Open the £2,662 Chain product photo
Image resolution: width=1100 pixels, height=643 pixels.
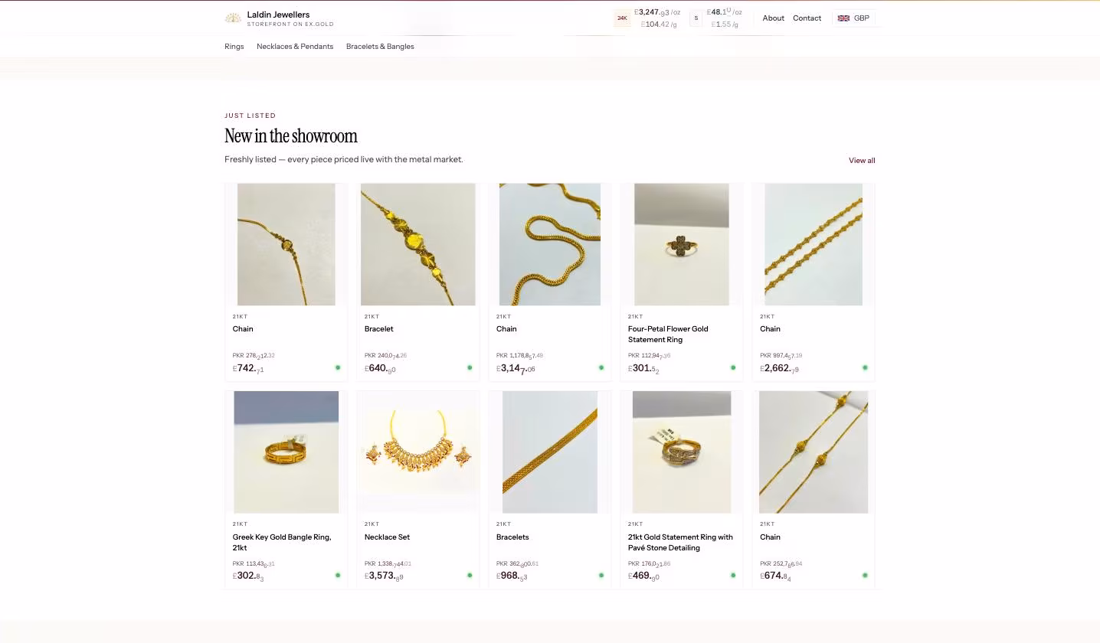click(814, 244)
